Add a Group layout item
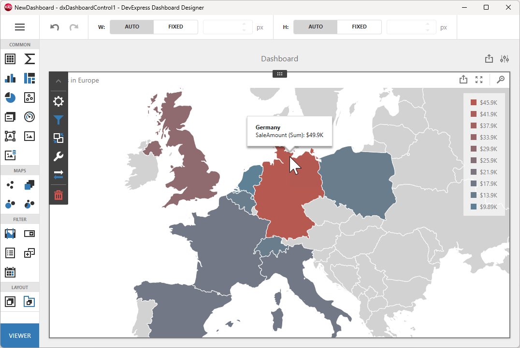 (10, 302)
